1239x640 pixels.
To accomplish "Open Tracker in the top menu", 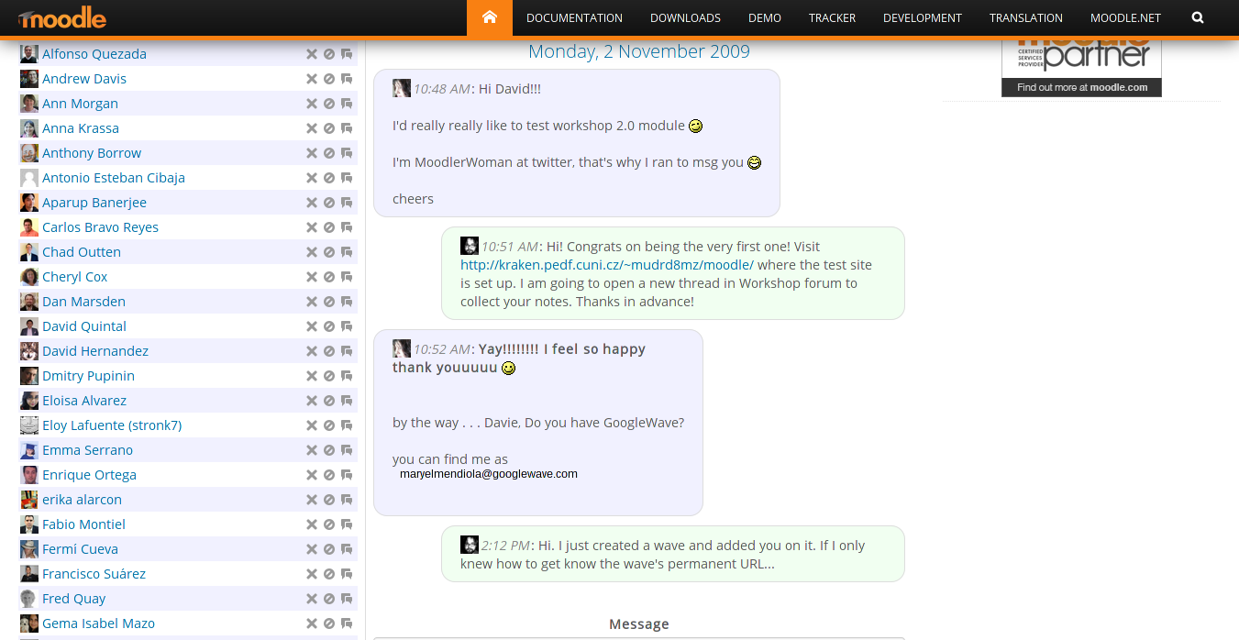I will (x=833, y=17).
